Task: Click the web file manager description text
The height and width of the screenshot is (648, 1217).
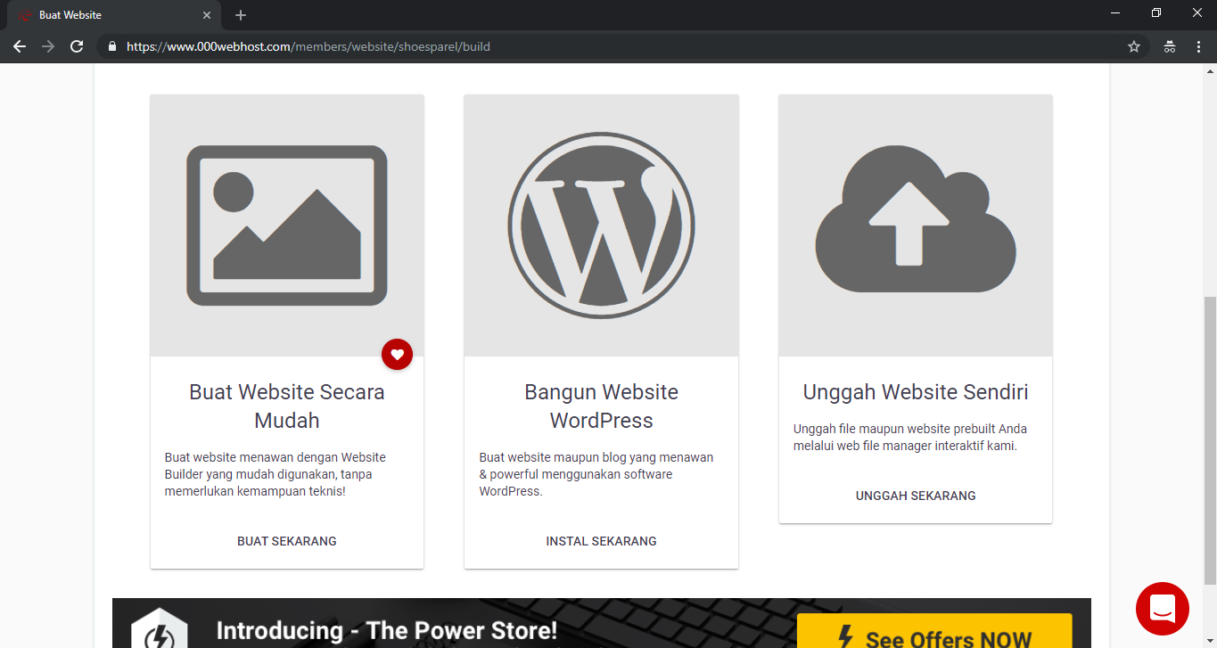Action: 910,437
